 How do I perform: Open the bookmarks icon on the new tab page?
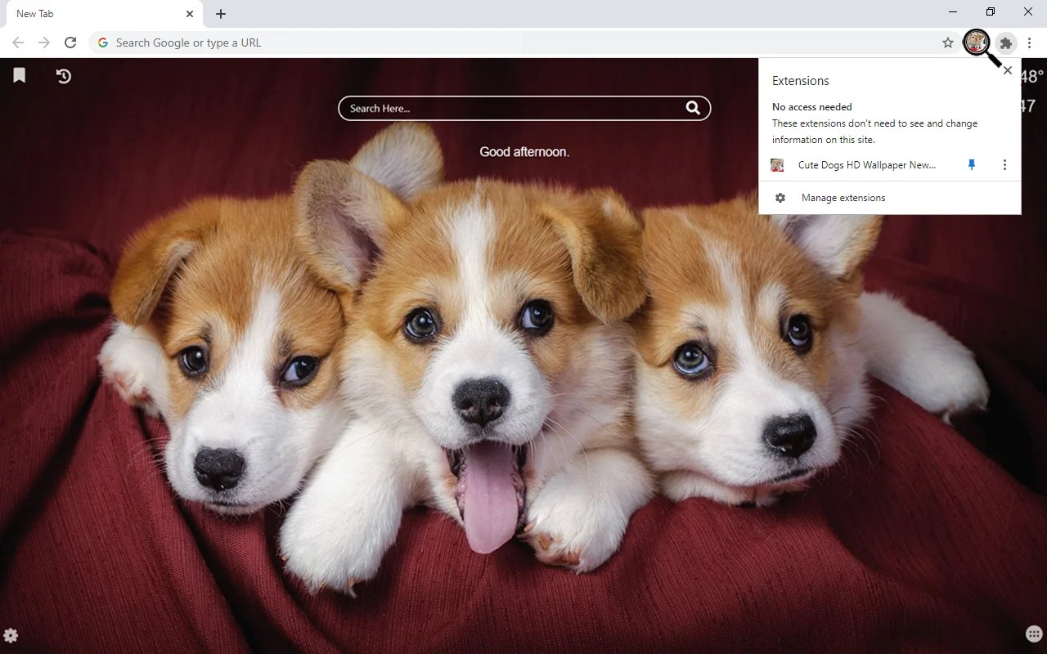[x=18, y=75]
